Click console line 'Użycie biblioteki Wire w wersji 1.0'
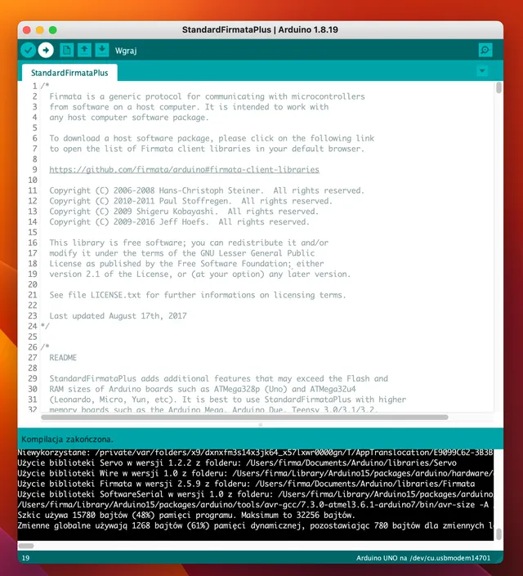 pos(256,474)
